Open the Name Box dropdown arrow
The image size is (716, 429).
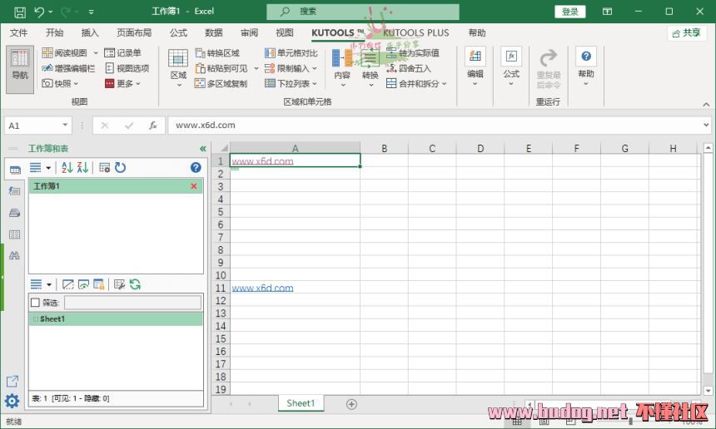coord(65,125)
